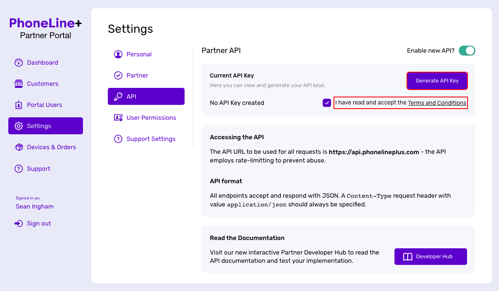Screen dimensions: 499x291
Task: Open the Support Settings tab
Action: (x=146, y=139)
